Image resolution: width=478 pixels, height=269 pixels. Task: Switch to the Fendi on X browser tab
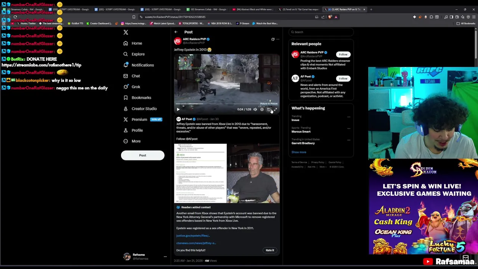click(x=298, y=9)
